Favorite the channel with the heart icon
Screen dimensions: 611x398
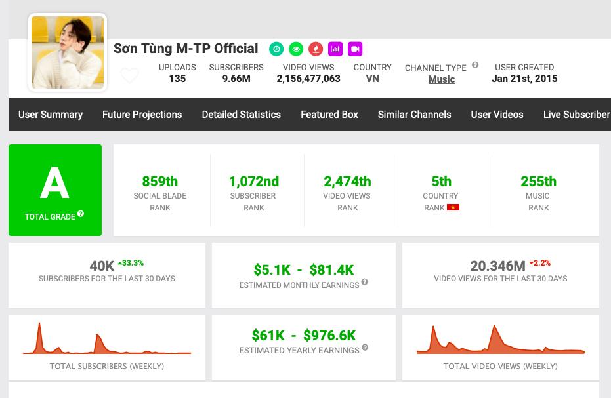point(129,76)
